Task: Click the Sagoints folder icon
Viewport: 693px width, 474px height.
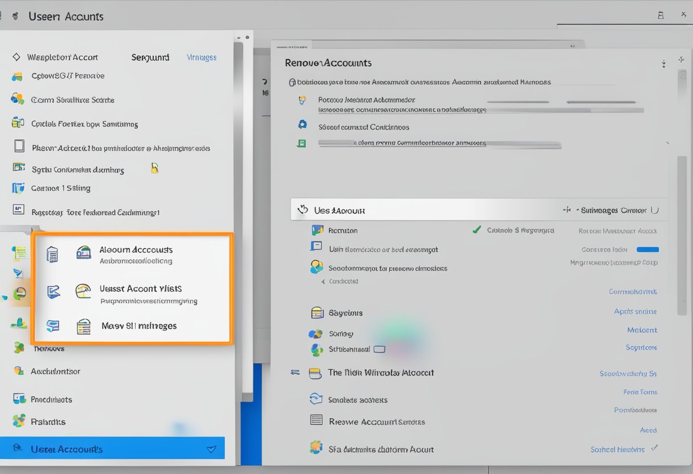Action: pyautogui.click(x=317, y=313)
